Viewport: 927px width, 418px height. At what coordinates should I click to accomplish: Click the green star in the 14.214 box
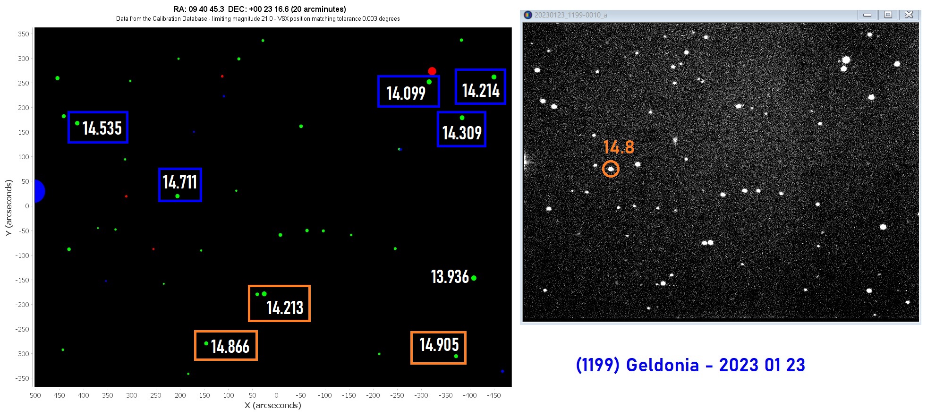point(494,77)
